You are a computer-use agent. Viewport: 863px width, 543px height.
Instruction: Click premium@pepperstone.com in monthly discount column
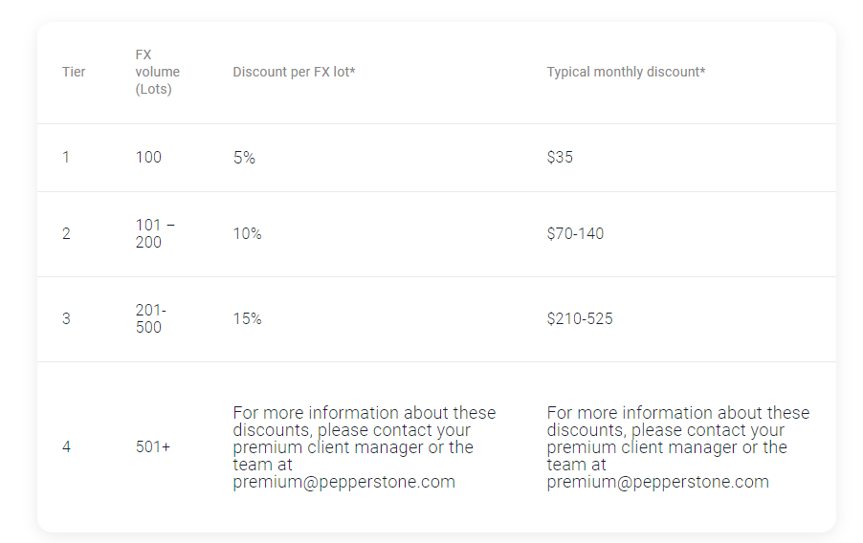(657, 482)
